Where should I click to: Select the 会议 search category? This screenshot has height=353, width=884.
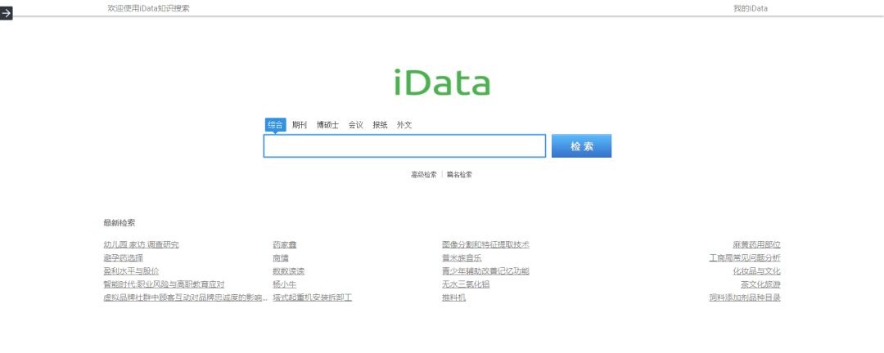(355, 125)
